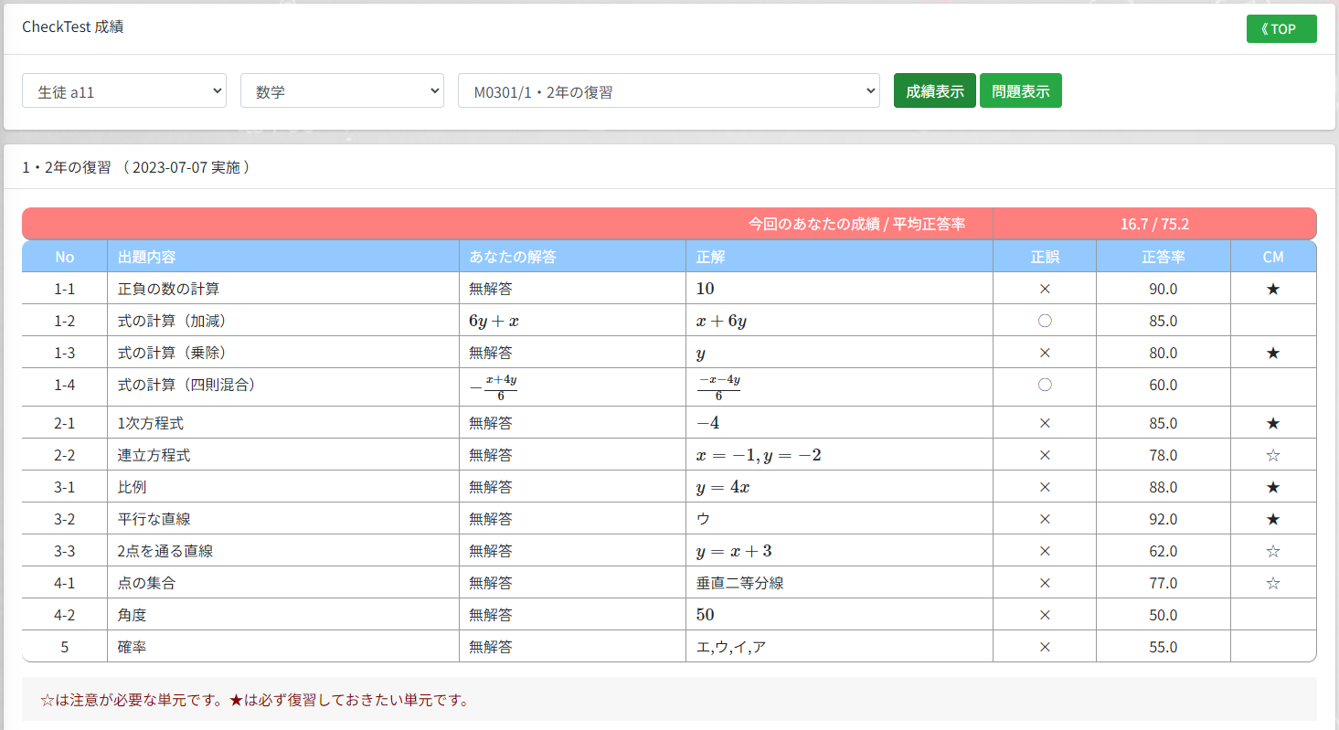
Task: Click the 成績表示 button
Action: click(x=934, y=90)
